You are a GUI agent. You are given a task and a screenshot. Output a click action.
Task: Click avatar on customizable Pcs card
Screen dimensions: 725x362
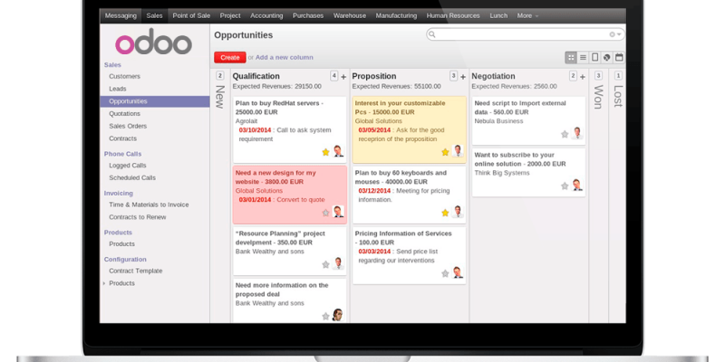point(458,151)
